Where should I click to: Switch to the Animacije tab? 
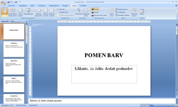point(42,6)
